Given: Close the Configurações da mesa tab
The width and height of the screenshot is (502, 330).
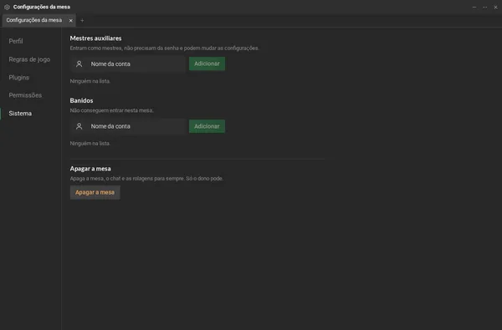Looking at the screenshot, I should point(71,20).
